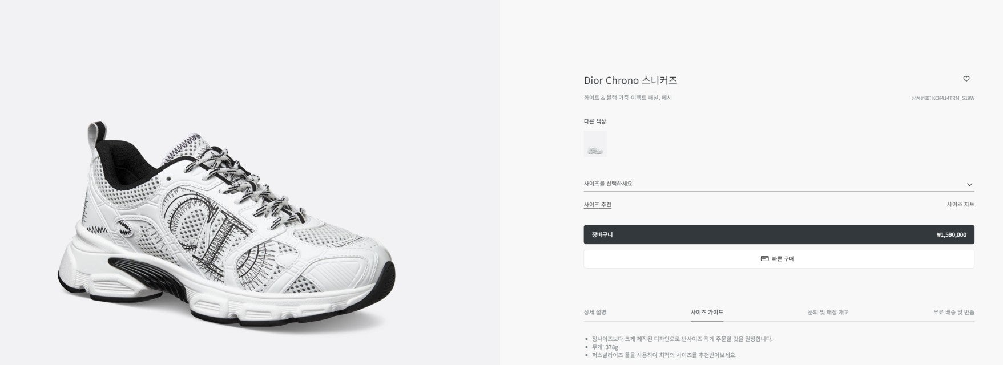Open the 사이즈 추천 link

pyautogui.click(x=597, y=205)
